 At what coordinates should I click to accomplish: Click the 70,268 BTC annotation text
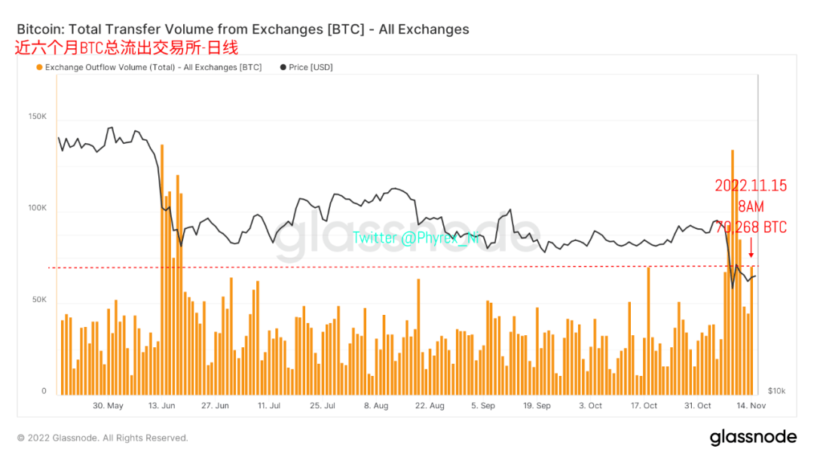pos(751,227)
